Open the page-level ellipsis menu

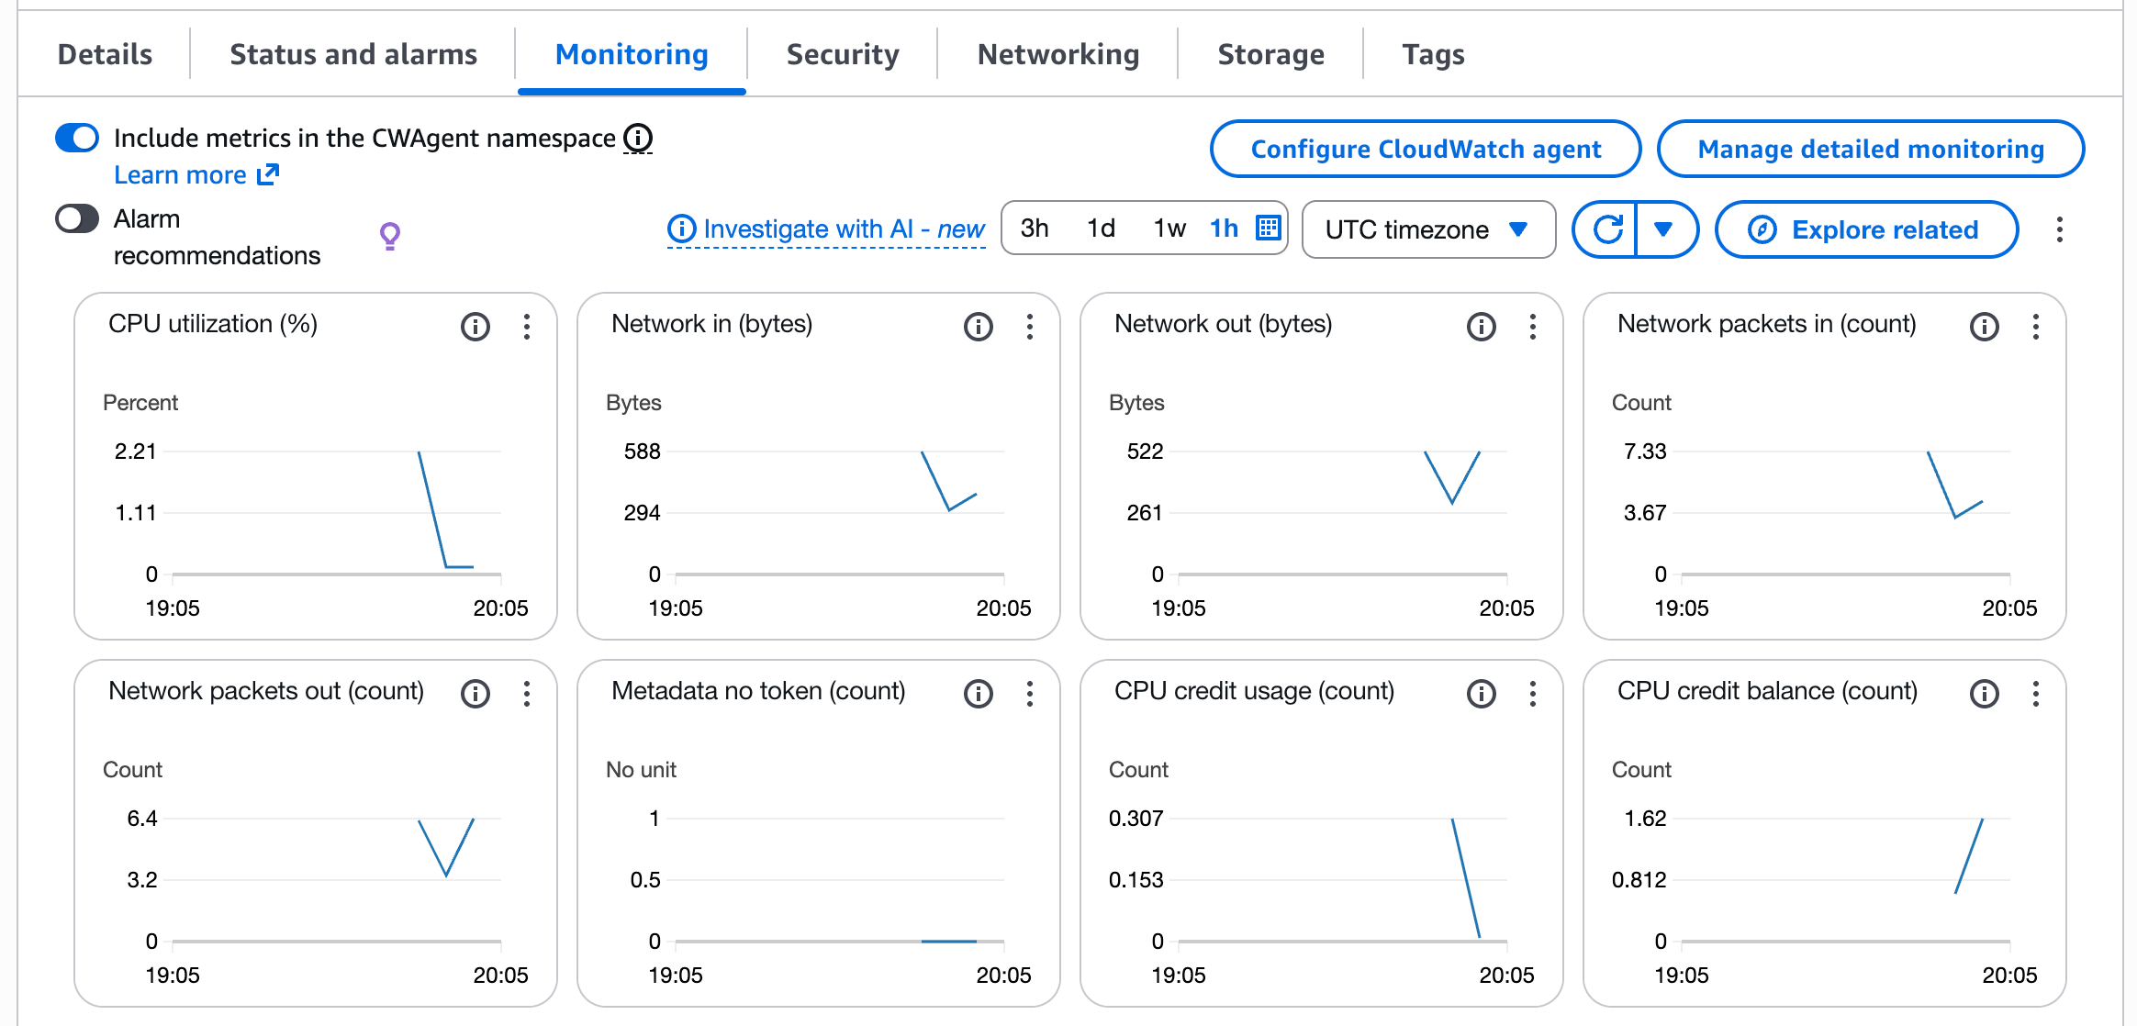click(x=2061, y=230)
